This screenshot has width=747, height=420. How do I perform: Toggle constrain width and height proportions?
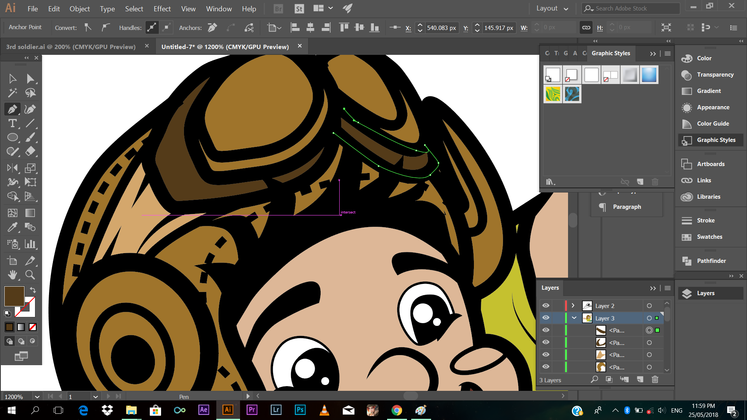[586, 28]
